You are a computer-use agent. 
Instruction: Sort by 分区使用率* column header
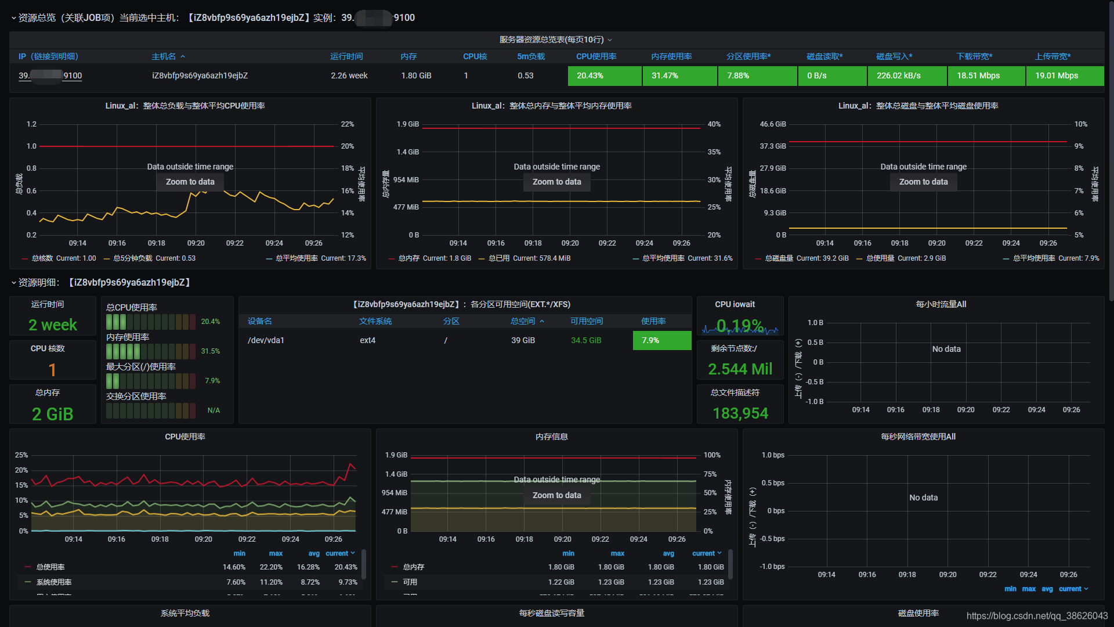click(748, 56)
